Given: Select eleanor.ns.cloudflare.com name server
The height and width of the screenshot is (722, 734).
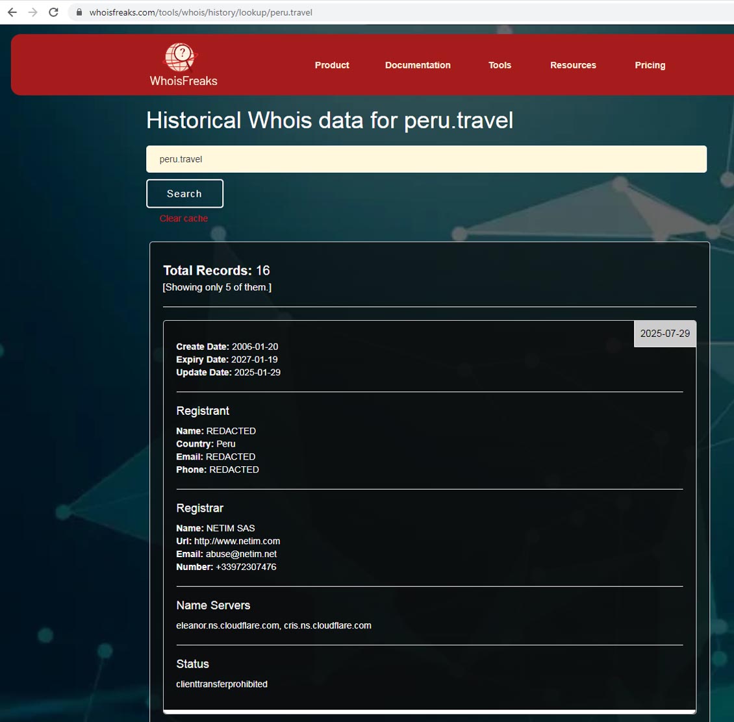Looking at the screenshot, I should pyautogui.click(x=227, y=626).
